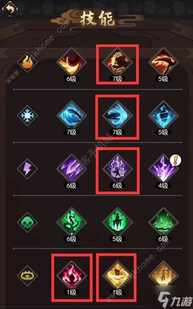The height and width of the screenshot is (309, 193).
Task: Open the level 1 pink flame spirit skill
Action: [x=71, y=276]
